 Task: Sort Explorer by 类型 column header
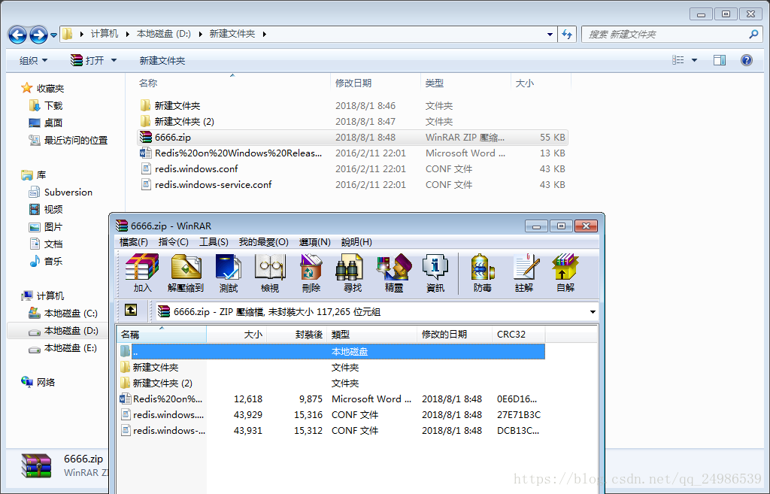465,83
